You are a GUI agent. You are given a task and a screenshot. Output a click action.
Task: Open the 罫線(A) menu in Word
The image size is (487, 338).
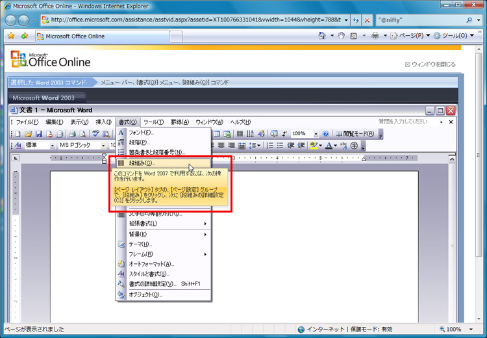click(179, 122)
